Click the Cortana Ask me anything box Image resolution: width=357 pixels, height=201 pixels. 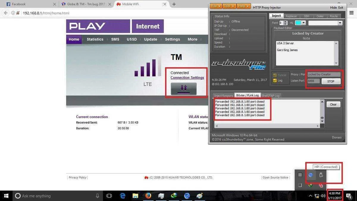(x=57, y=196)
